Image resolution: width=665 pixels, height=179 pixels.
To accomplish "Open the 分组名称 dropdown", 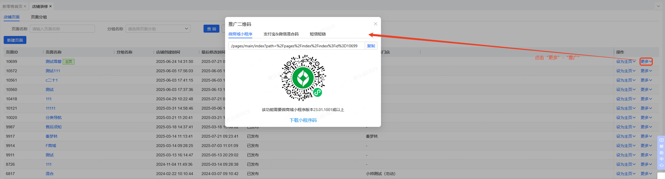I will click(158, 29).
